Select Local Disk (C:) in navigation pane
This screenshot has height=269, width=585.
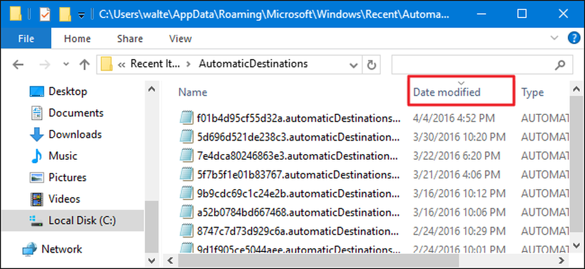point(73,221)
